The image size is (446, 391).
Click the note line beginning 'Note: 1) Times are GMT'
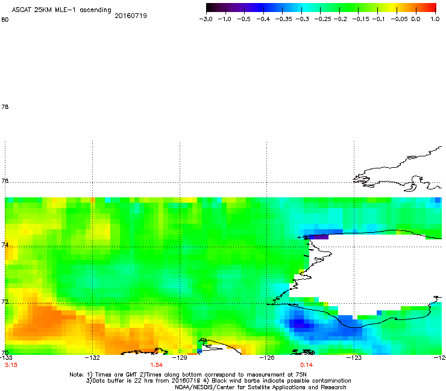point(188,375)
